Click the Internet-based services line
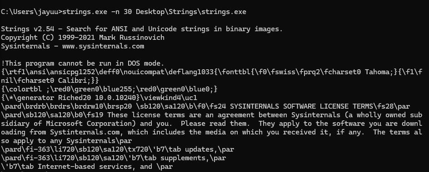The image size is (429, 172). (87, 167)
